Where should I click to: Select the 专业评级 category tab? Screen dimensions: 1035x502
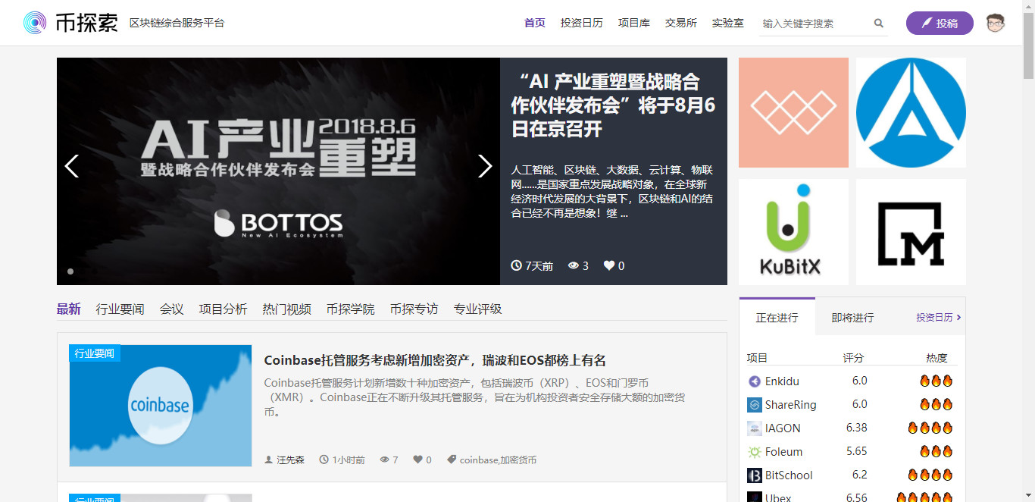pyautogui.click(x=478, y=309)
